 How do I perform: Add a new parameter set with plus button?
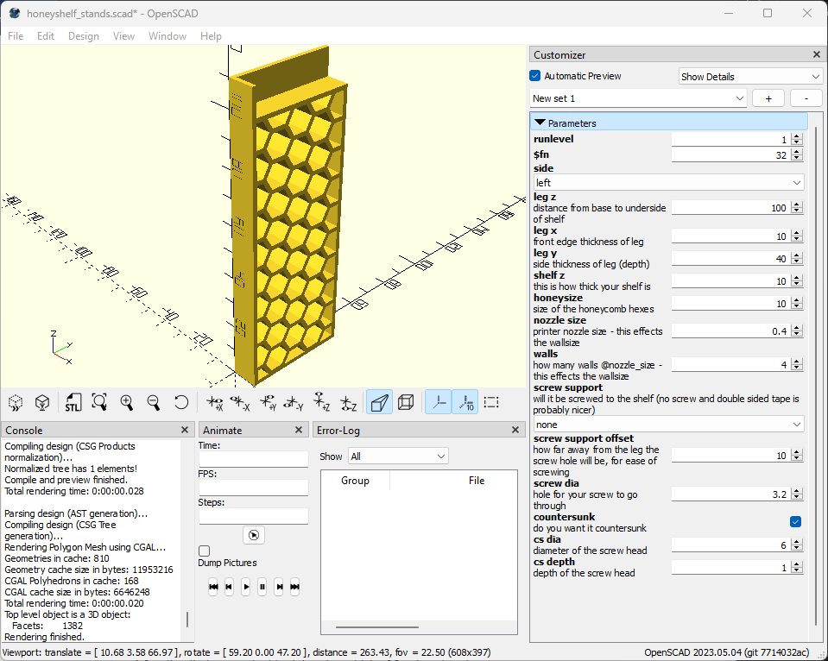pyautogui.click(x=768, y=98)
